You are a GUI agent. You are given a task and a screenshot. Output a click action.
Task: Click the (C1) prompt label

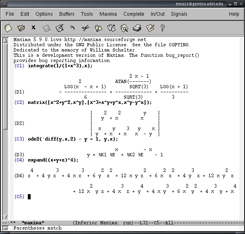tap(19, 66)
